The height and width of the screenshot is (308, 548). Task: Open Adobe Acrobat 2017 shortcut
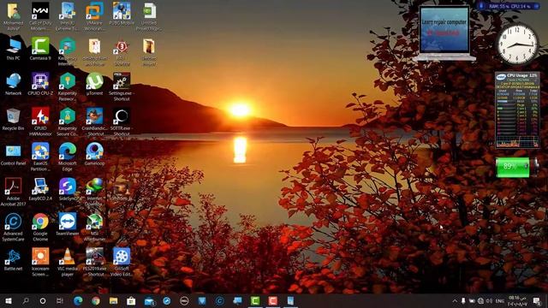point(14,192)
